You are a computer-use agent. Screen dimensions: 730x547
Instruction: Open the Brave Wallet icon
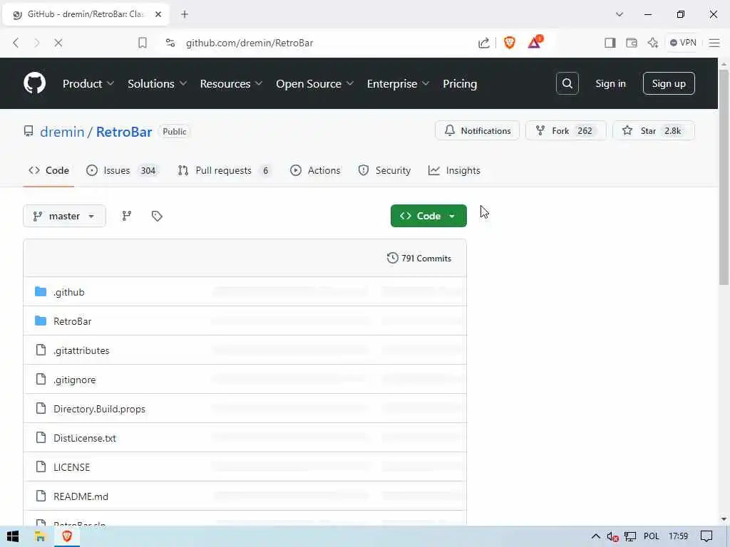click(x=632, y=43)
